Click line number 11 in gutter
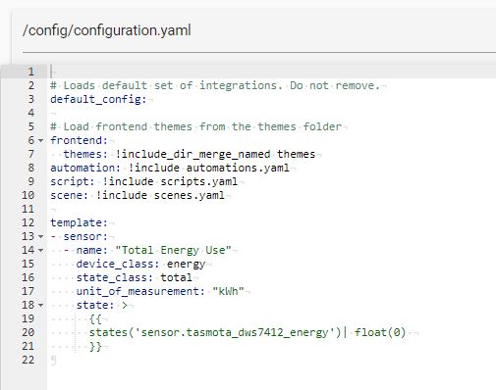The image size is (496, 390). (x=28, y=209)
